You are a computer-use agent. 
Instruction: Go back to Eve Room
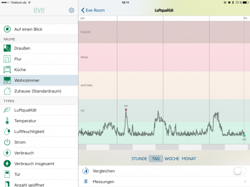(x=93, y=10)
